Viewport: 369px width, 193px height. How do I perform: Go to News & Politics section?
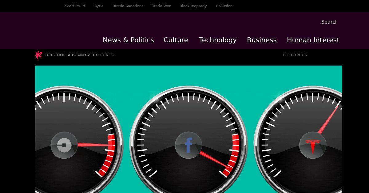click(x=128, y=40)
